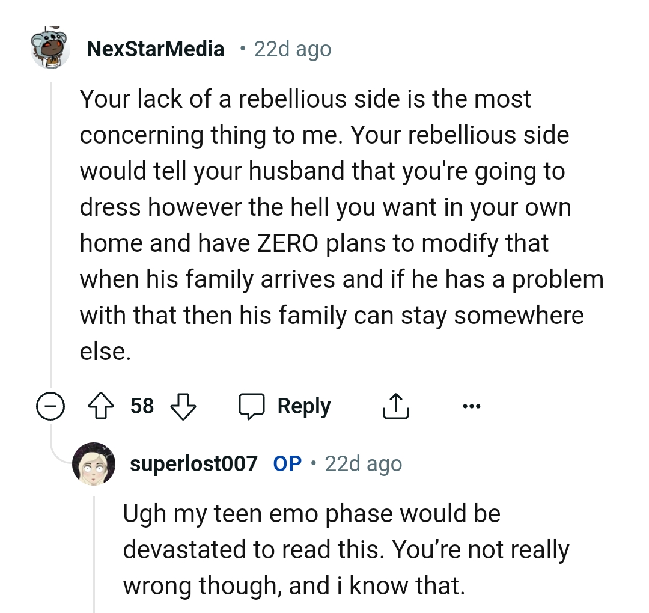649x613 pixels.
Task: Open the share options for NexStarMedia's comment
Action: pos(395,405)
